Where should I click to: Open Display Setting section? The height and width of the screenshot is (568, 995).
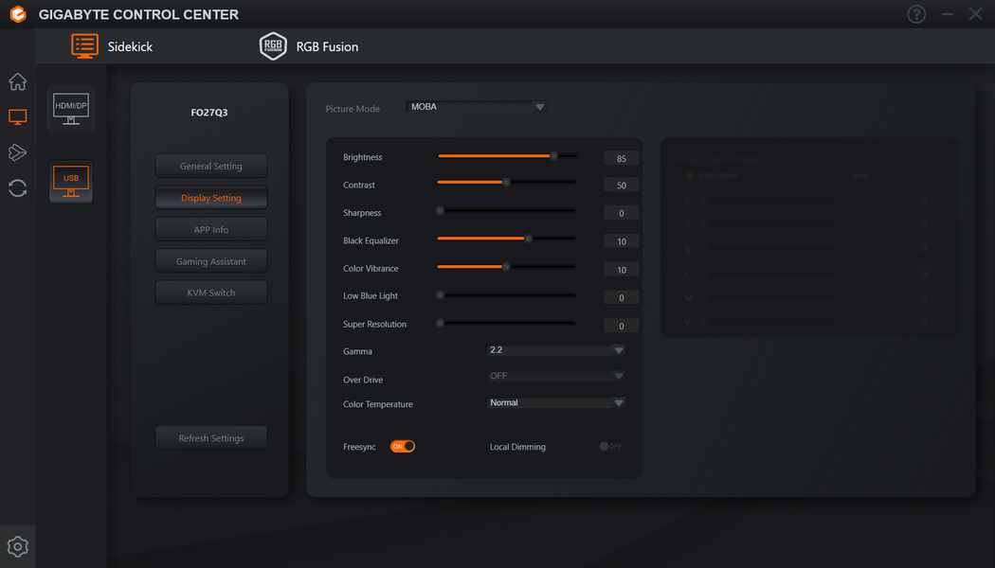point(211,198)
